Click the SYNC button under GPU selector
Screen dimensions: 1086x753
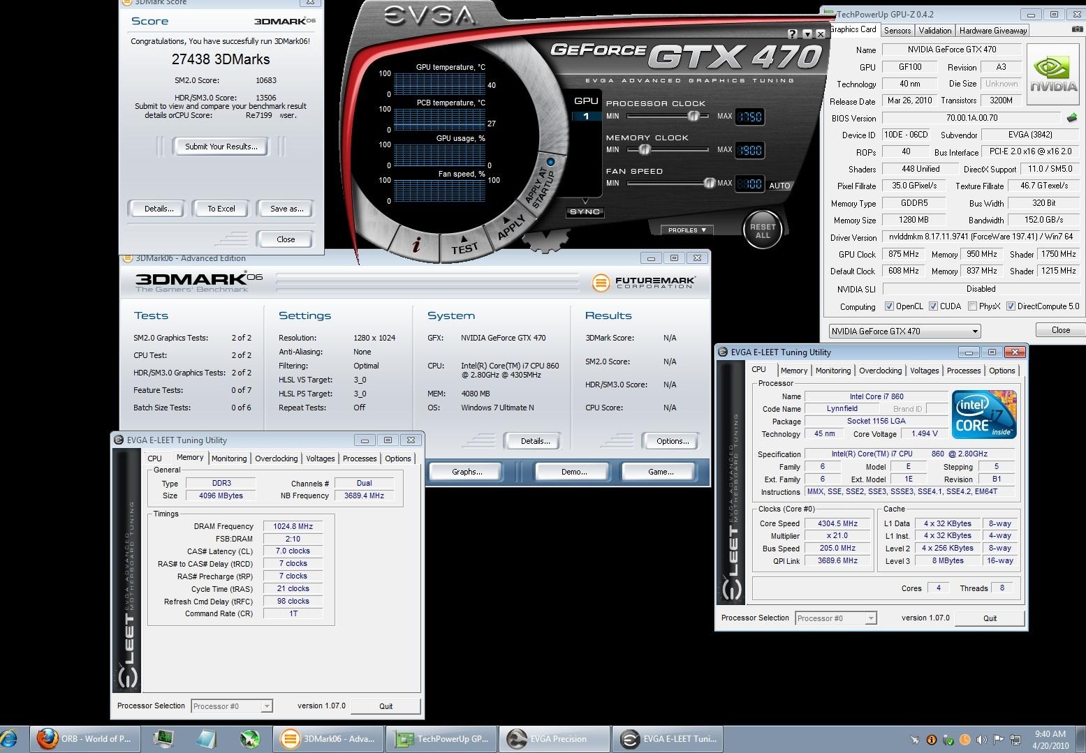[x=585, y=211]
